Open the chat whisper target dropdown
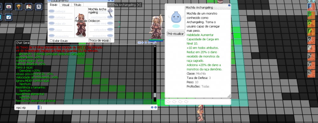This screenshot has width=318, height=123. (x=38, y=107)
